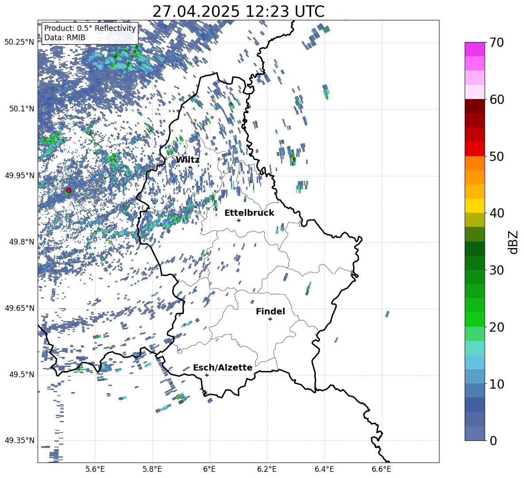The height and width of the screenshot is (478, 524).
Task: Click the Ettelbruck city label
Action: [x=249, y=213]
